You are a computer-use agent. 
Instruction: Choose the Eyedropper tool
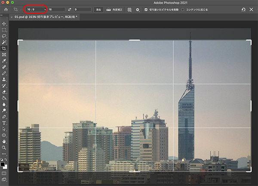tap(4, 61)
